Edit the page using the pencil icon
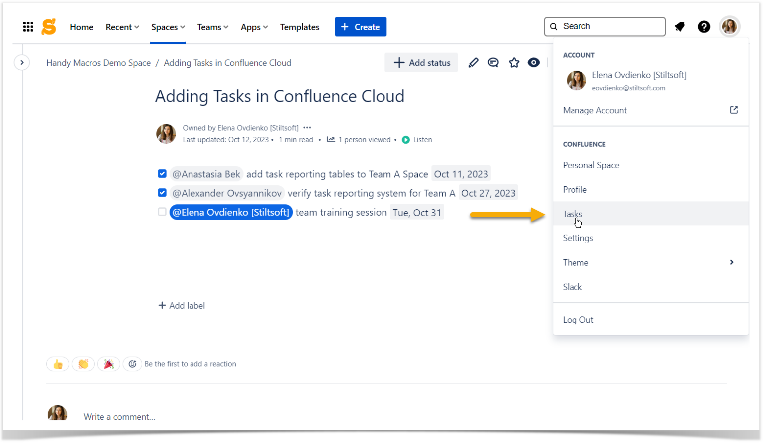The width and height of the screenshot is (766, 444). point(473,62)
